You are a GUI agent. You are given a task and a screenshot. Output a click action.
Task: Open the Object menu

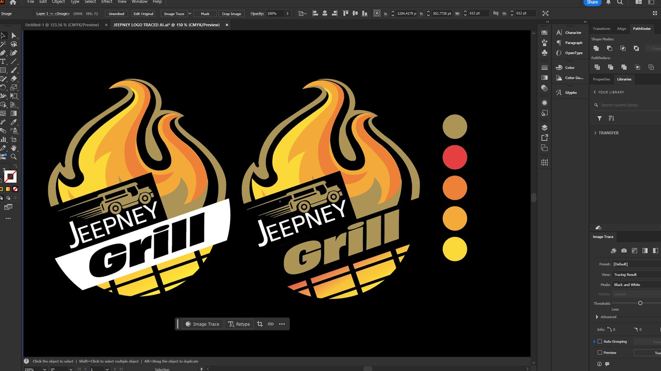pos(58,2)
